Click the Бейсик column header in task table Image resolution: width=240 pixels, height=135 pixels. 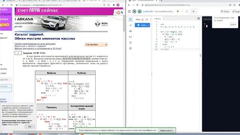(x=52, y=73)
